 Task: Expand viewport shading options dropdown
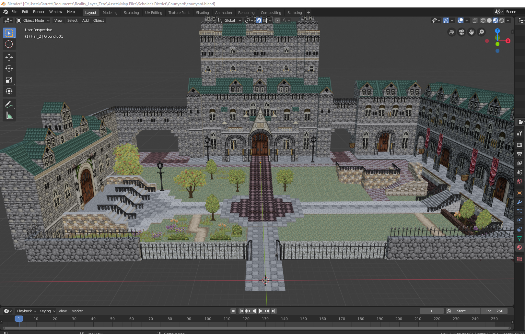(508, 20)
